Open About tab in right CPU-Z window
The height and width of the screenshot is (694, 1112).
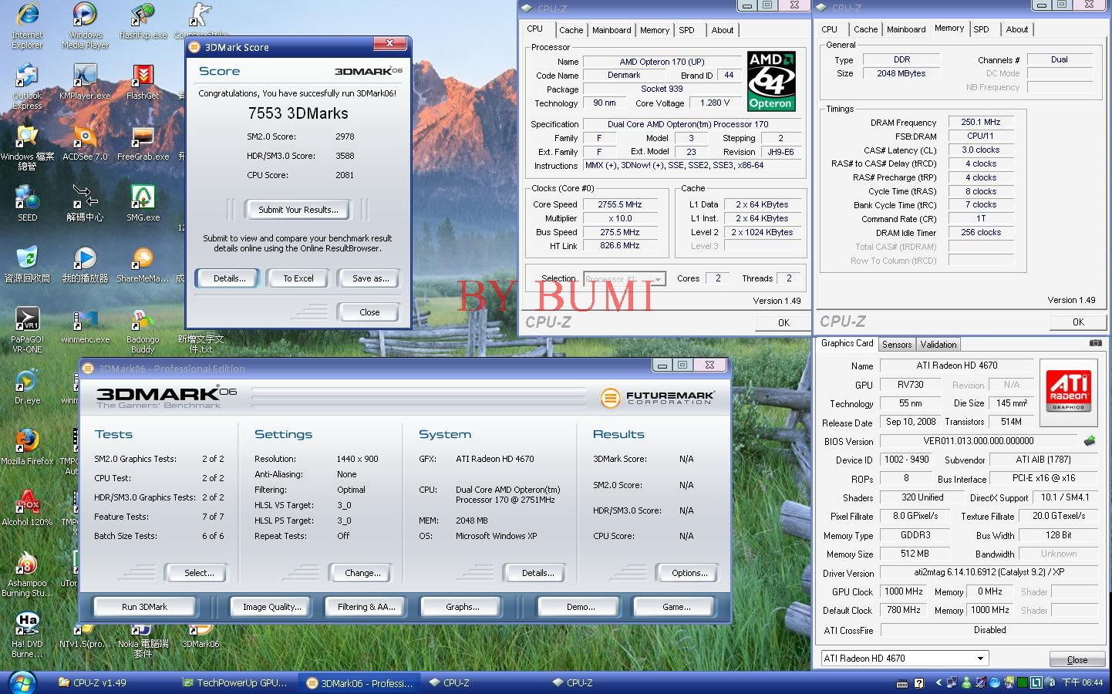[x=1016, y=29]
